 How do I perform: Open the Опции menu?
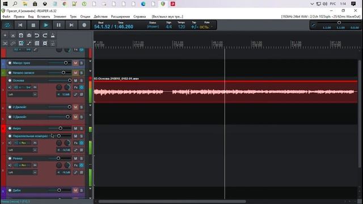(85, 16)
